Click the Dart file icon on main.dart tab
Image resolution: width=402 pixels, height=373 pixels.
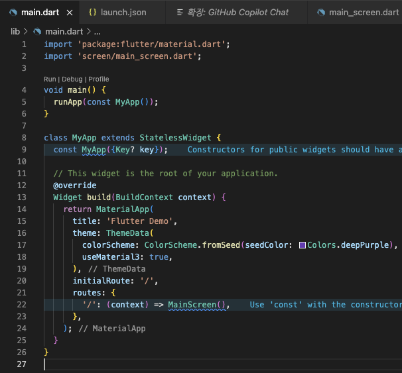pyautogui.click(x=13, y=13)
